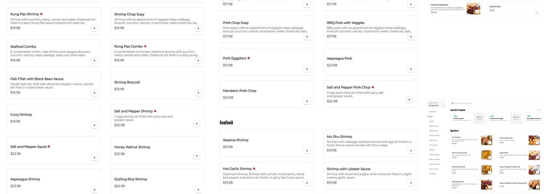Click the Assorted Appetizer food photo

click(473, 8)
